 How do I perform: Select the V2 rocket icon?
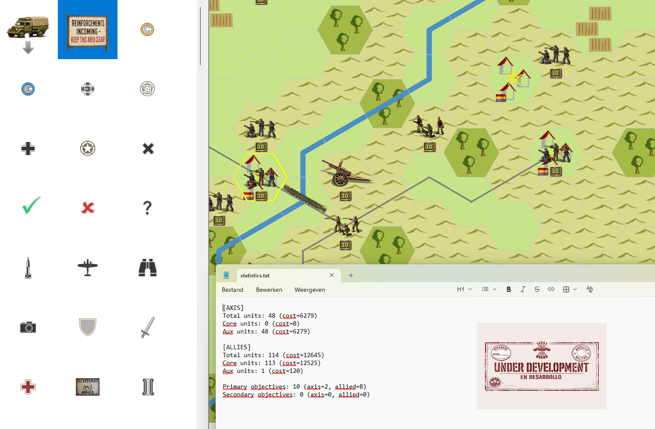28,268
